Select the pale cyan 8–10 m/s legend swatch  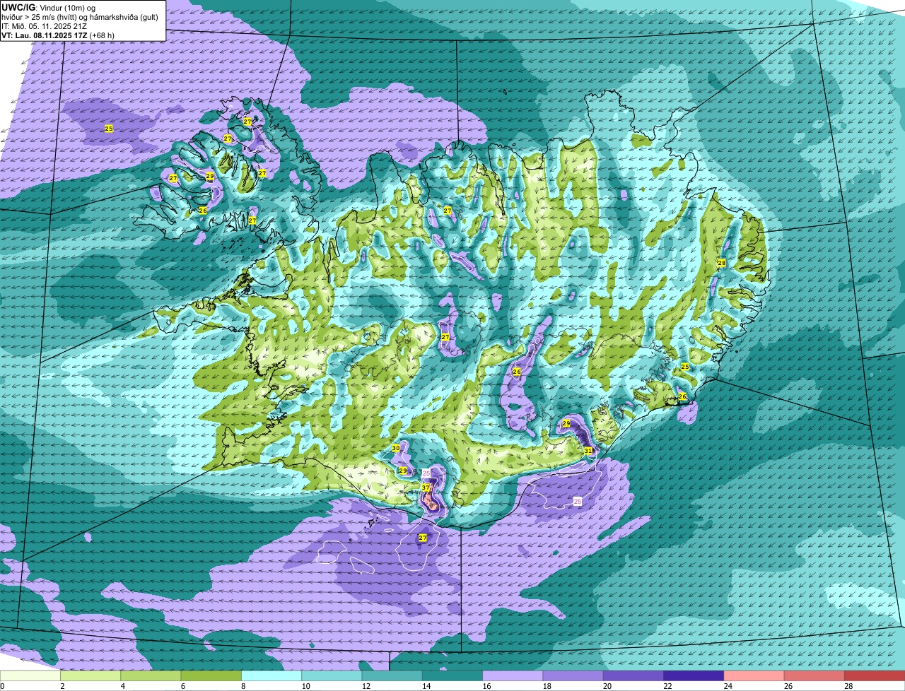click(x=271, y=676)
